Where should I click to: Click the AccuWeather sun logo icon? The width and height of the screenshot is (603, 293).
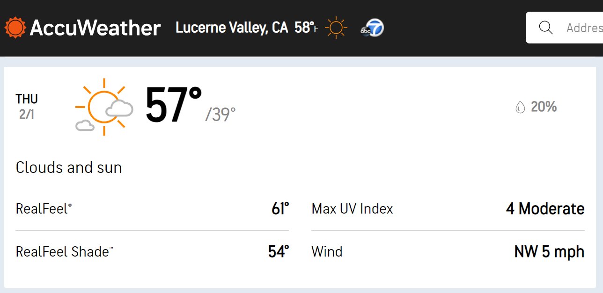[15, 28]
